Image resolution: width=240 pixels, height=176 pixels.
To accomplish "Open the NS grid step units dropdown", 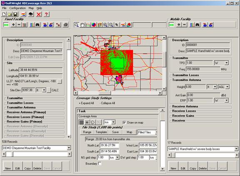I will pyautogui.click(x=117, y=158).
